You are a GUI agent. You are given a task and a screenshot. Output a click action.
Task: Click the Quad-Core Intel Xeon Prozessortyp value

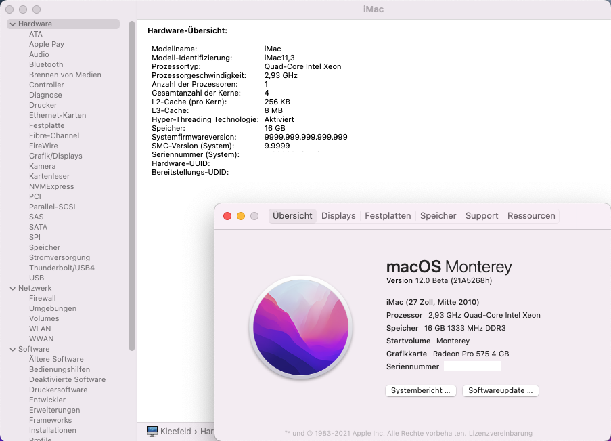click(302, 66)
